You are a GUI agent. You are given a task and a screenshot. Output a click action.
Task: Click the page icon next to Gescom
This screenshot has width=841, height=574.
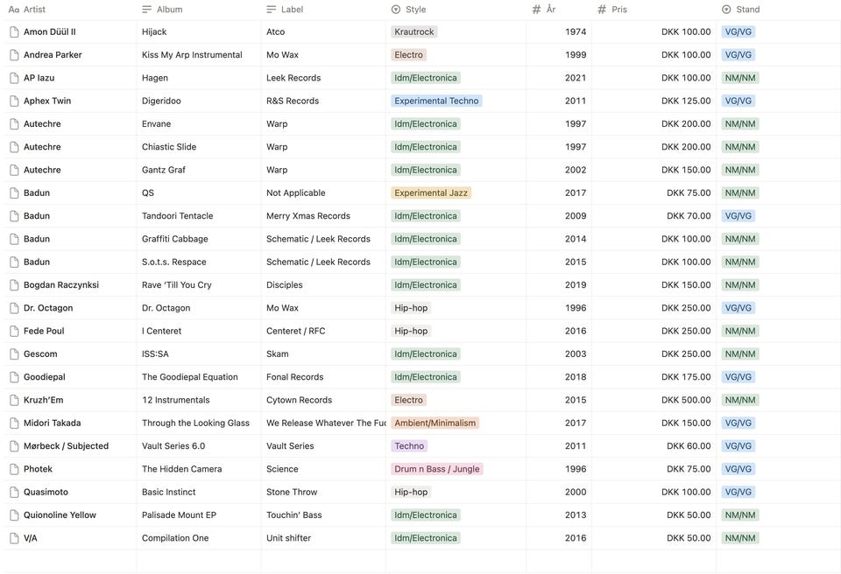coord(14,354)
